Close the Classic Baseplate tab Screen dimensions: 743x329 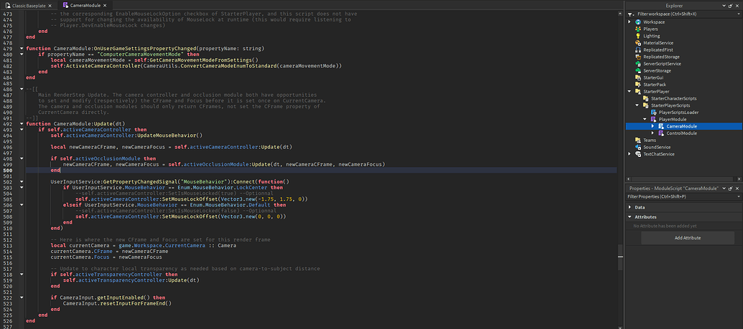point(50,5)
